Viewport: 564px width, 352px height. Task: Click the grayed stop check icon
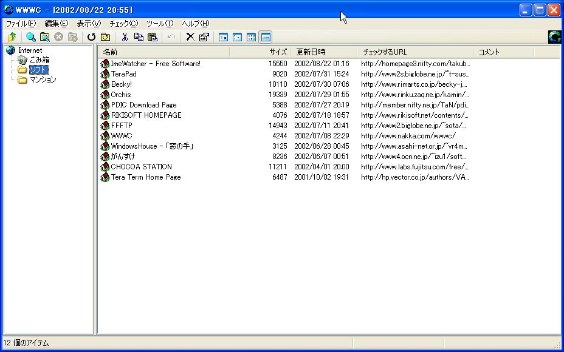58,37
